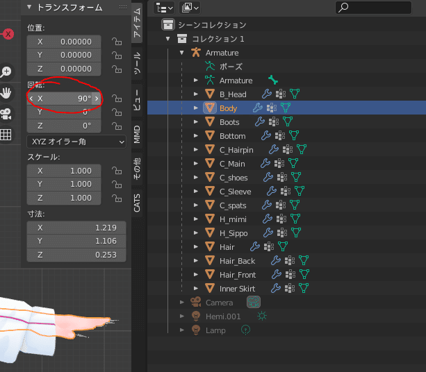Collapse the Armature object tree
The height and width of the screenshot is (372, 426).
click(182, 53)
